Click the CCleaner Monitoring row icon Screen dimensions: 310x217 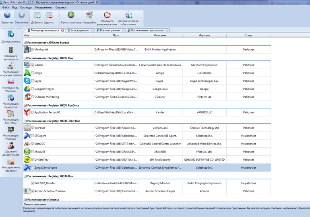[27, 97]
